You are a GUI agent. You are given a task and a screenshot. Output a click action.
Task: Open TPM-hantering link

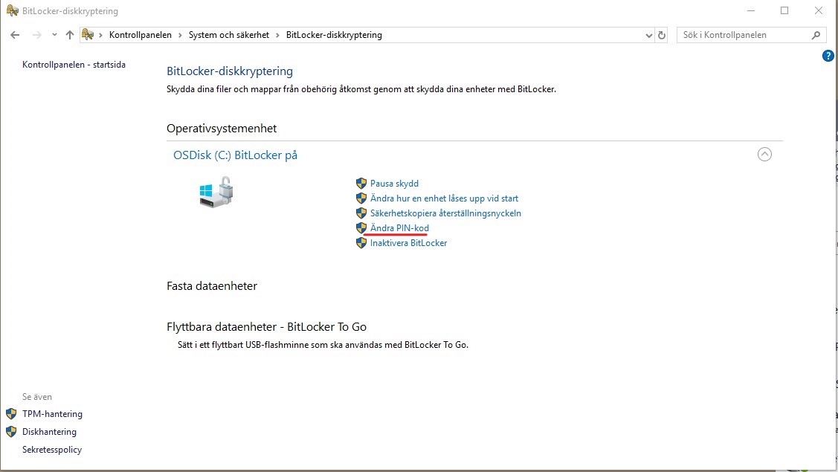pos(52,414)
